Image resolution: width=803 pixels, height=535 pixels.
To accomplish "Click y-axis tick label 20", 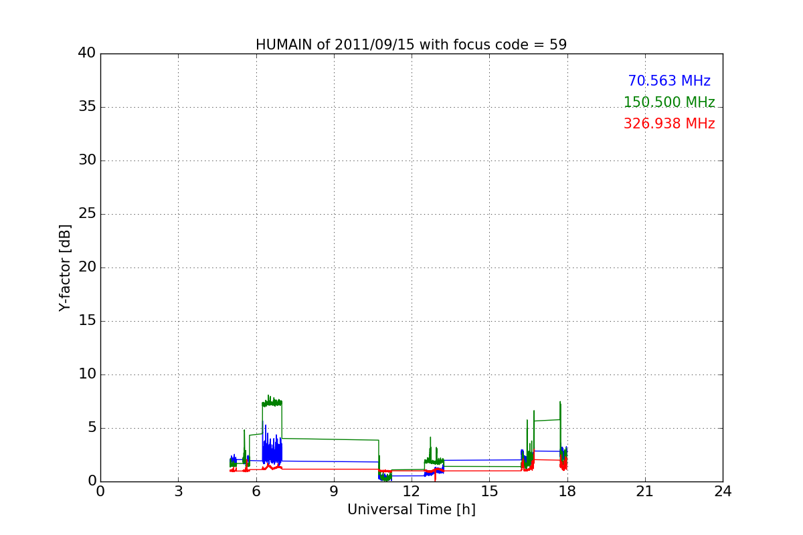I will click(x=87, y=267).
